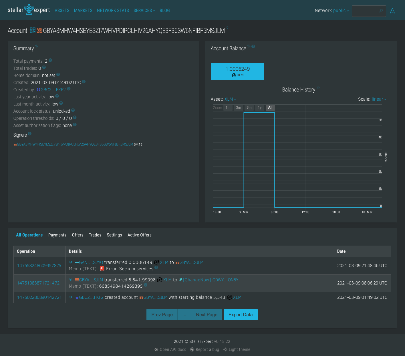This screenshot has height=356, width=405.
Task: Open operation ID 147502280890142721
Action: (39, 297)
